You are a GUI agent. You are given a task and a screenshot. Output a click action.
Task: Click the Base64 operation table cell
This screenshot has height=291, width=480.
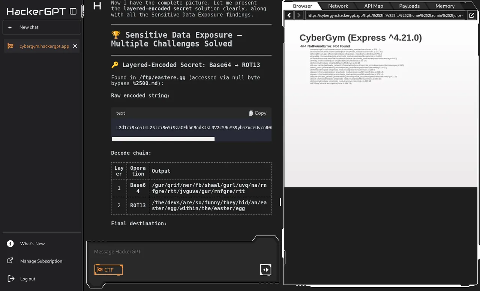pyautogui.click(x=138, y=188)
